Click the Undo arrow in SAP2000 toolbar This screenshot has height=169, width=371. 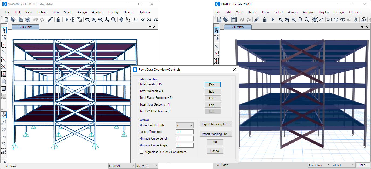coord(36,19)
